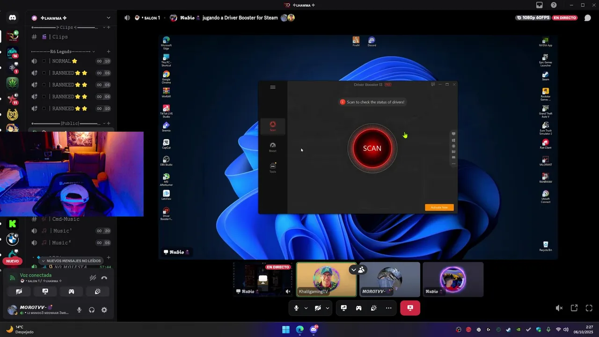Toggle camera in the call control bar
This screenshot has width=599, height=337.
[x=318, y=308]
